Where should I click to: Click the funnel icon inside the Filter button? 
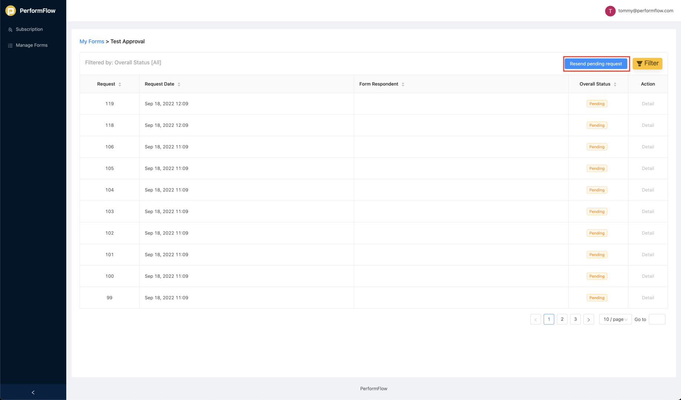point(639,63)
